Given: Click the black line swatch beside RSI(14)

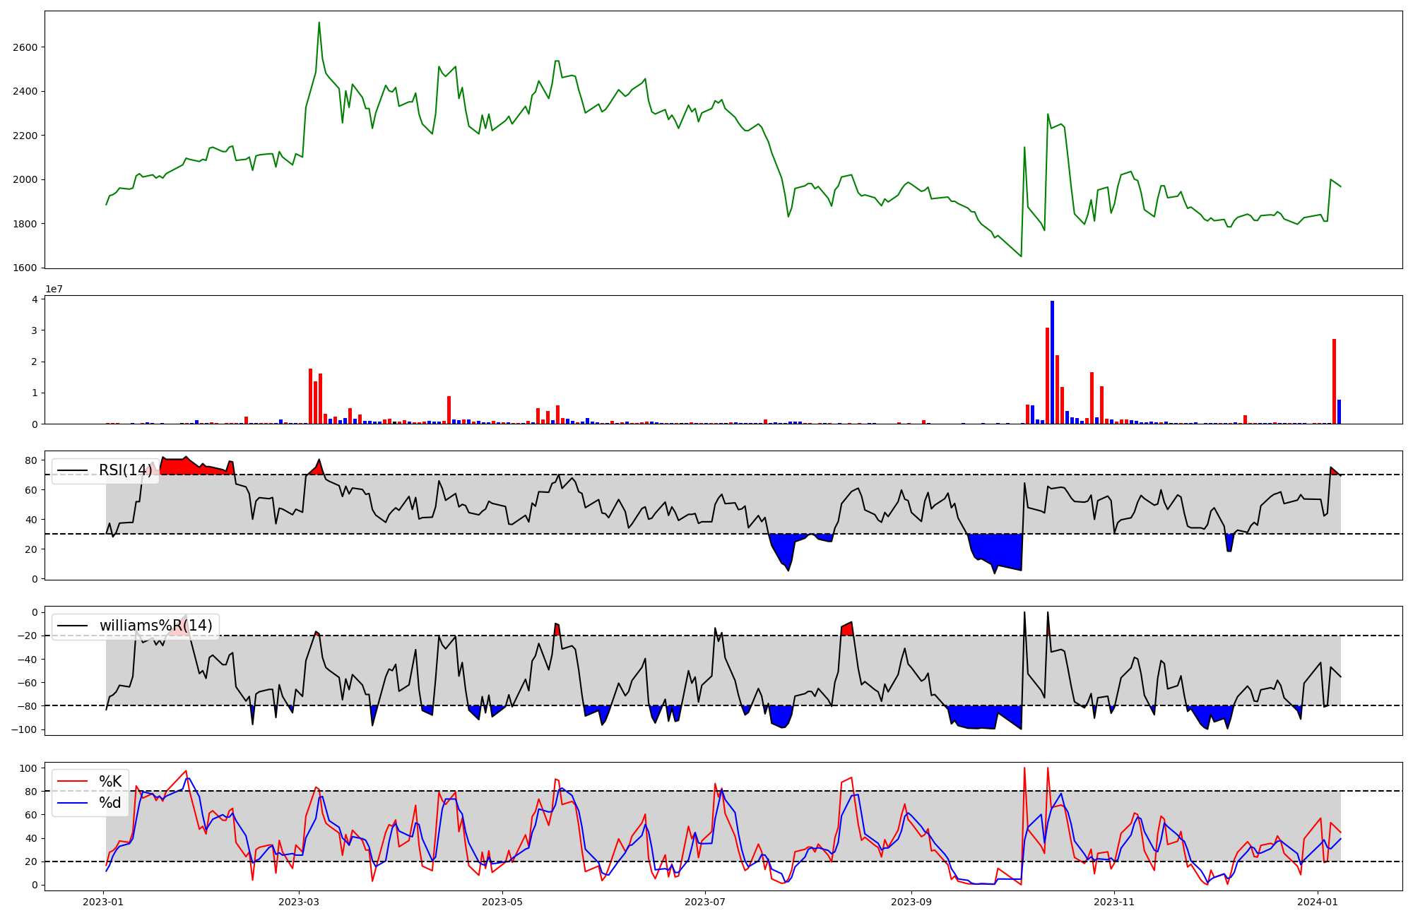Looking at the screenshot, I should [x=72, y=470].
